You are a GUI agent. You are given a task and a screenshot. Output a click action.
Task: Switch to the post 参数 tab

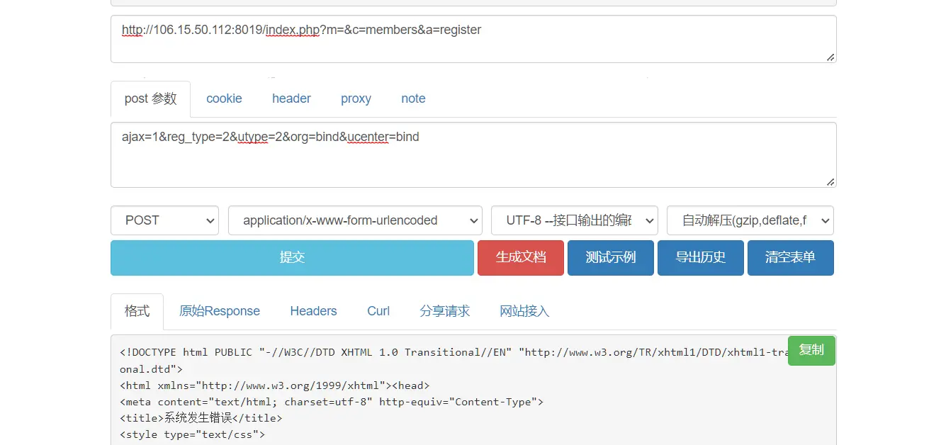click(150, 98)
